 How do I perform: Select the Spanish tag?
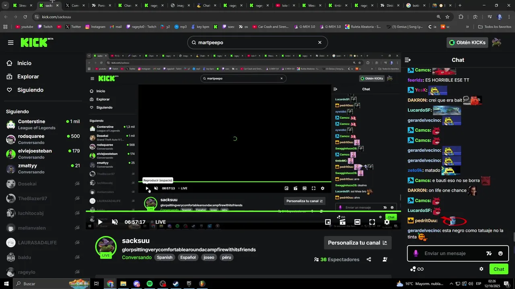coord(165,257)
